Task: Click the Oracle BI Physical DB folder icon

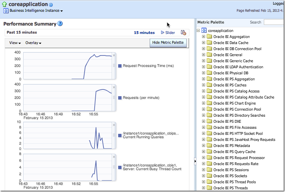Action: point(209,73)
